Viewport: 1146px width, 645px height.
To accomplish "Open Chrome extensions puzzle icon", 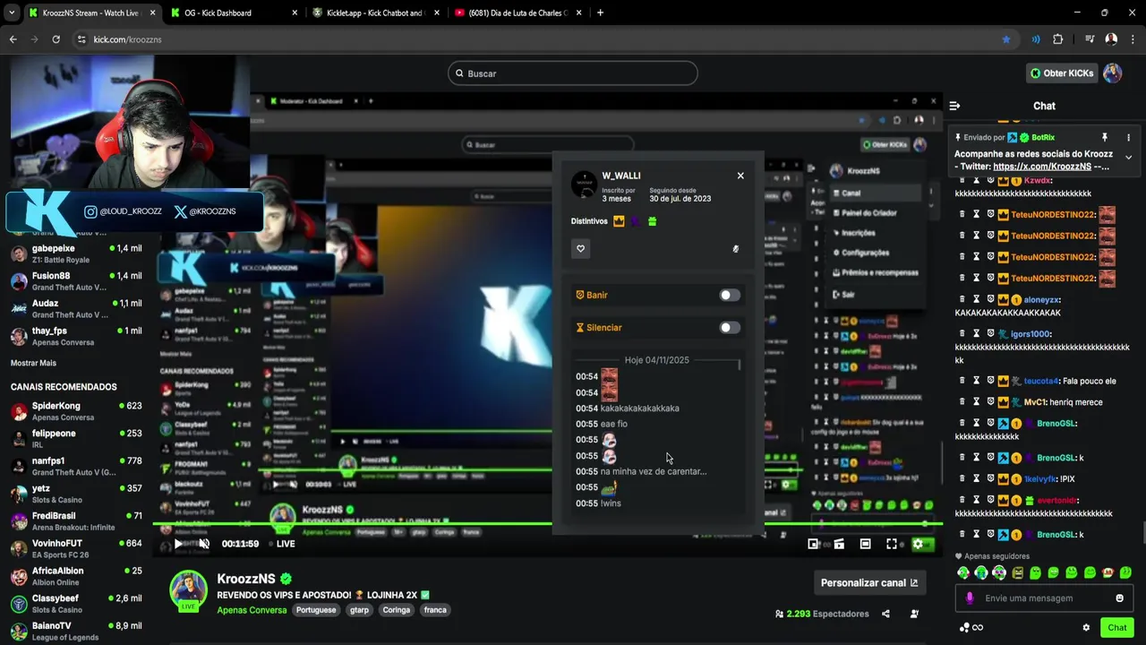I will (x=1057, y=39).
